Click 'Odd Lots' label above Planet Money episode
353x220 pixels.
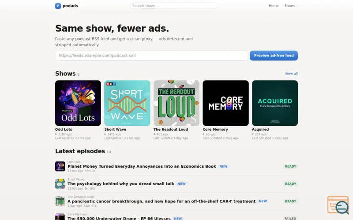[x=74, y=162]
